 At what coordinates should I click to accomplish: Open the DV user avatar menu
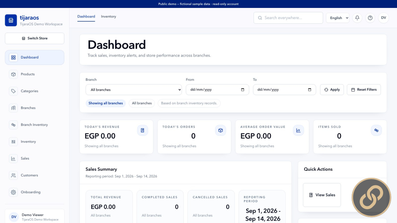click(384, 18)
